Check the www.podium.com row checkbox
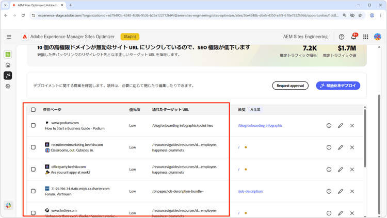The image size is (387, 218). click(x=34, y=126)
